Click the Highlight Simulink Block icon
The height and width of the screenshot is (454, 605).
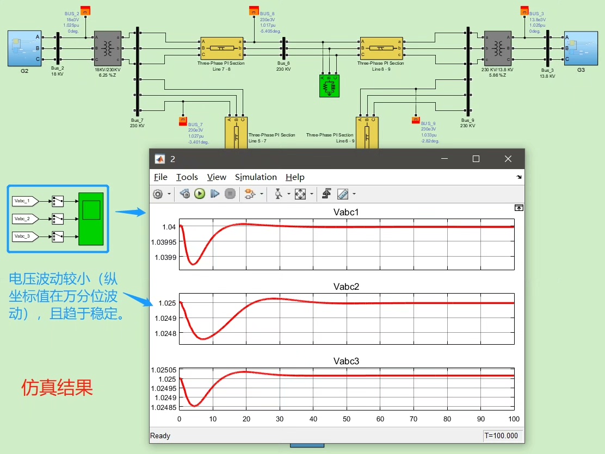pyautogui.click(x=250, y=194)
